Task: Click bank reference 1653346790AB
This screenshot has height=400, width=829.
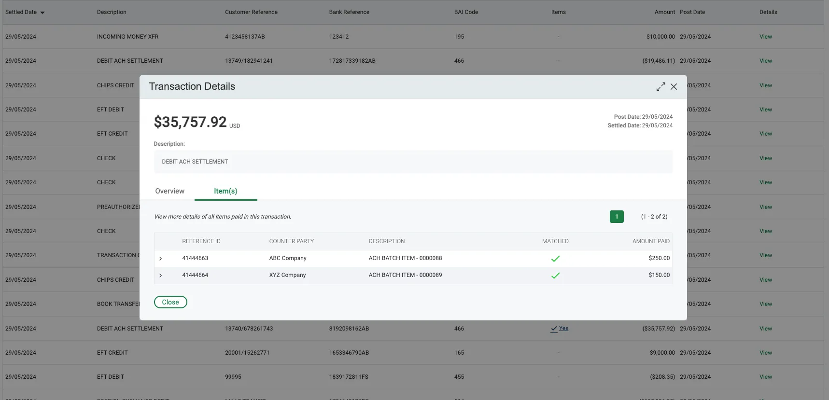Action: click(349, 353)
